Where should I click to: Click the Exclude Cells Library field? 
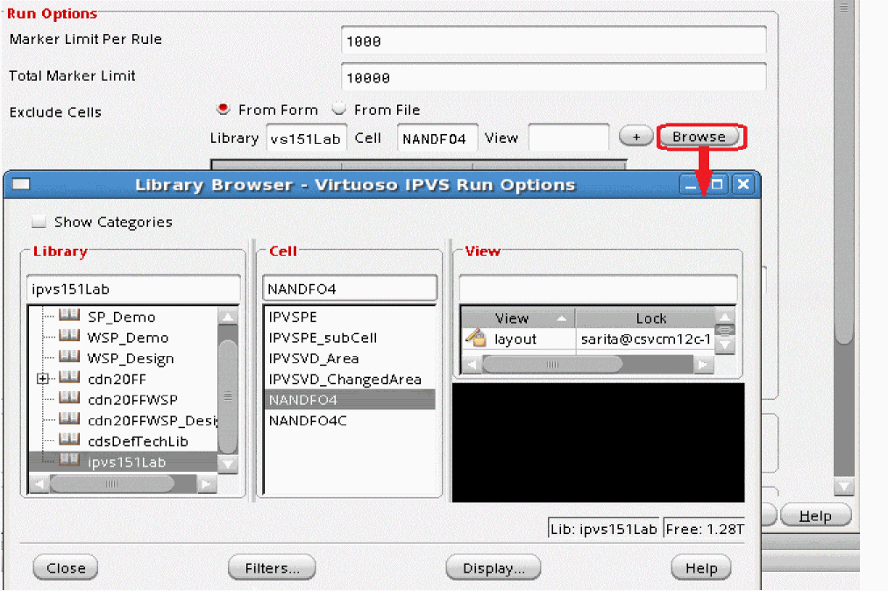pyautogui.click(x=307, y=138)
